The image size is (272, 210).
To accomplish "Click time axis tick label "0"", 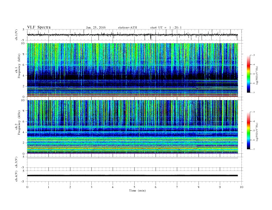I will [27, 187].
